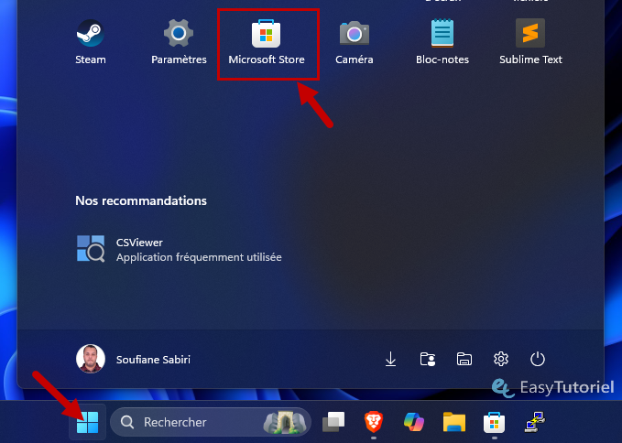This screenshot has width=622, height=443.
Task: Open Microsoft Store from the taskbar
Action: click(x=495, y=422)
